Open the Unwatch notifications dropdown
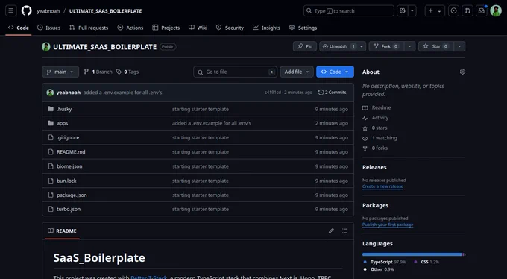 (343, 46)
